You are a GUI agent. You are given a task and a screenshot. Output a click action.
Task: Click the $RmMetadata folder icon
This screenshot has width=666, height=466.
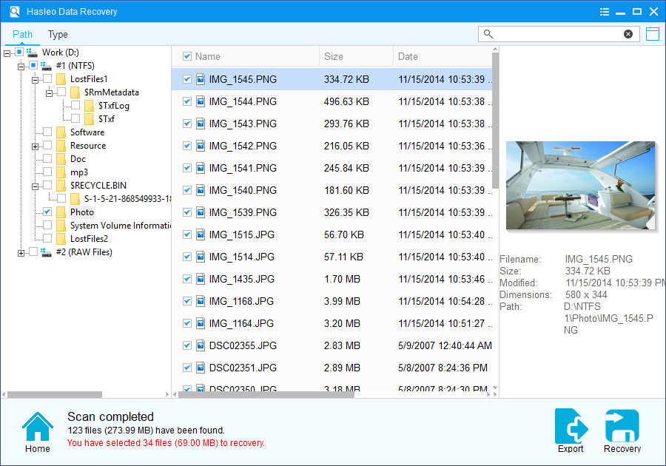tap(75, 92)
